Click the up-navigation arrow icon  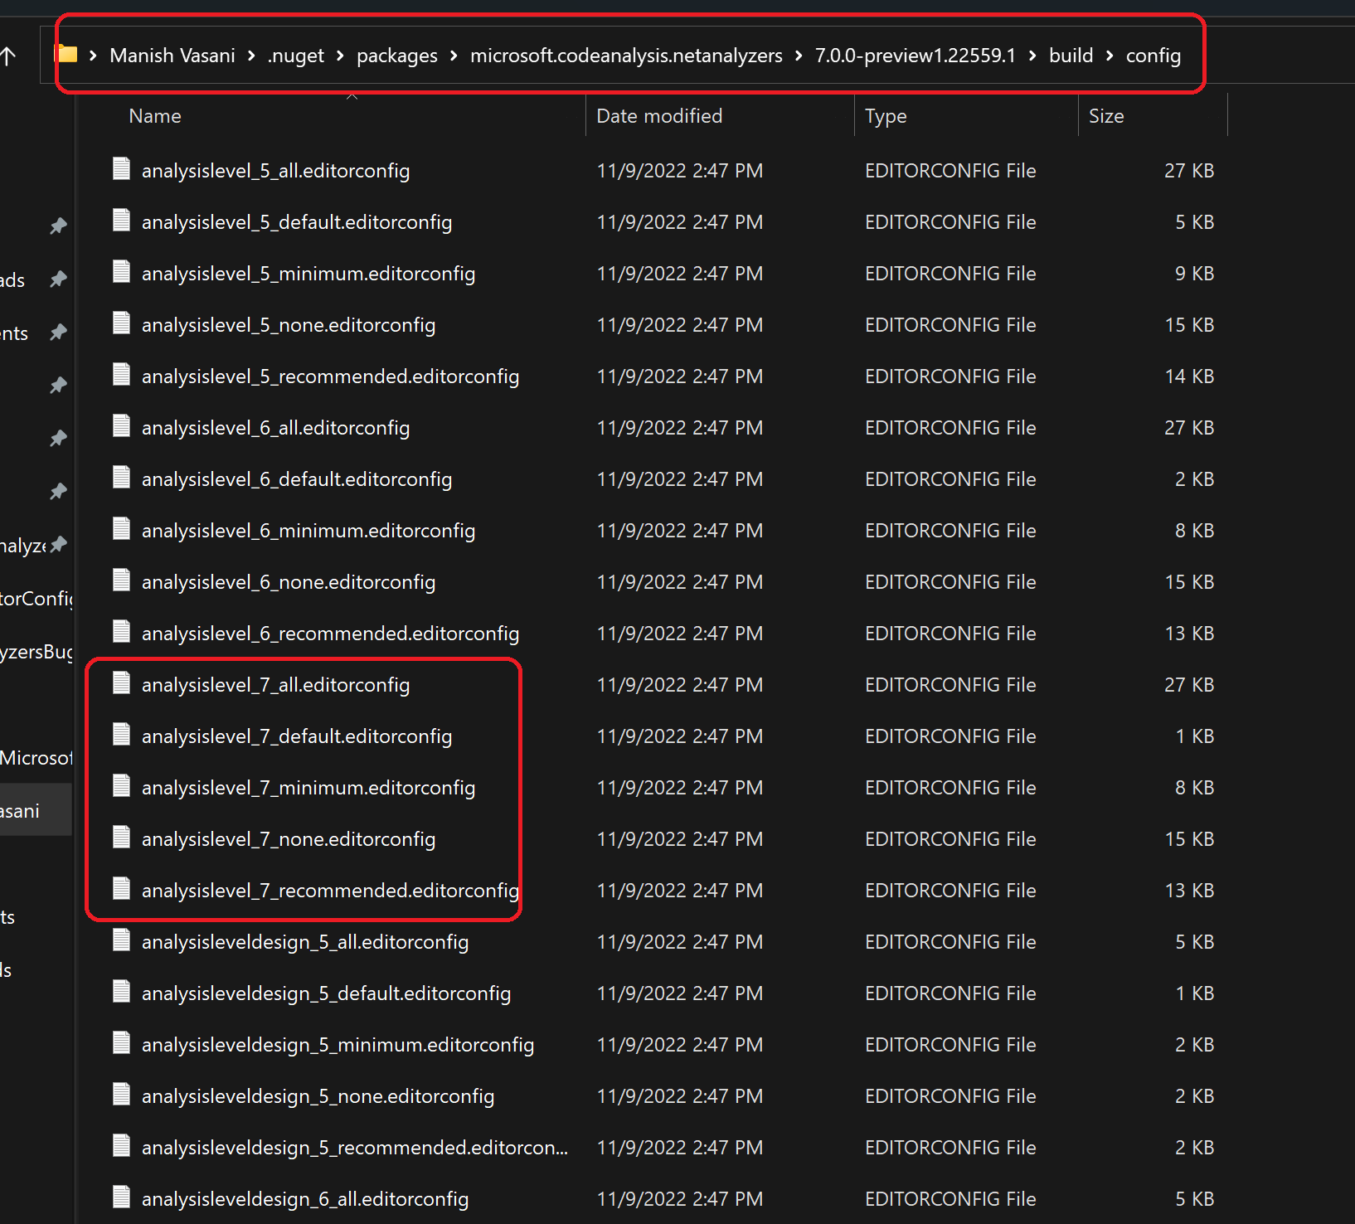point(10,55)
